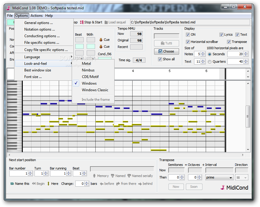The height and width of the screenshot is (207, 260).
Task: Increase Text size stepper
Action: point(203,60)
